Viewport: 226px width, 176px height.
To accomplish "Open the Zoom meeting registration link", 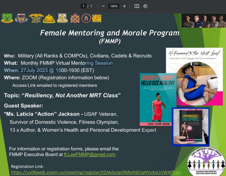I will [96, 172].
